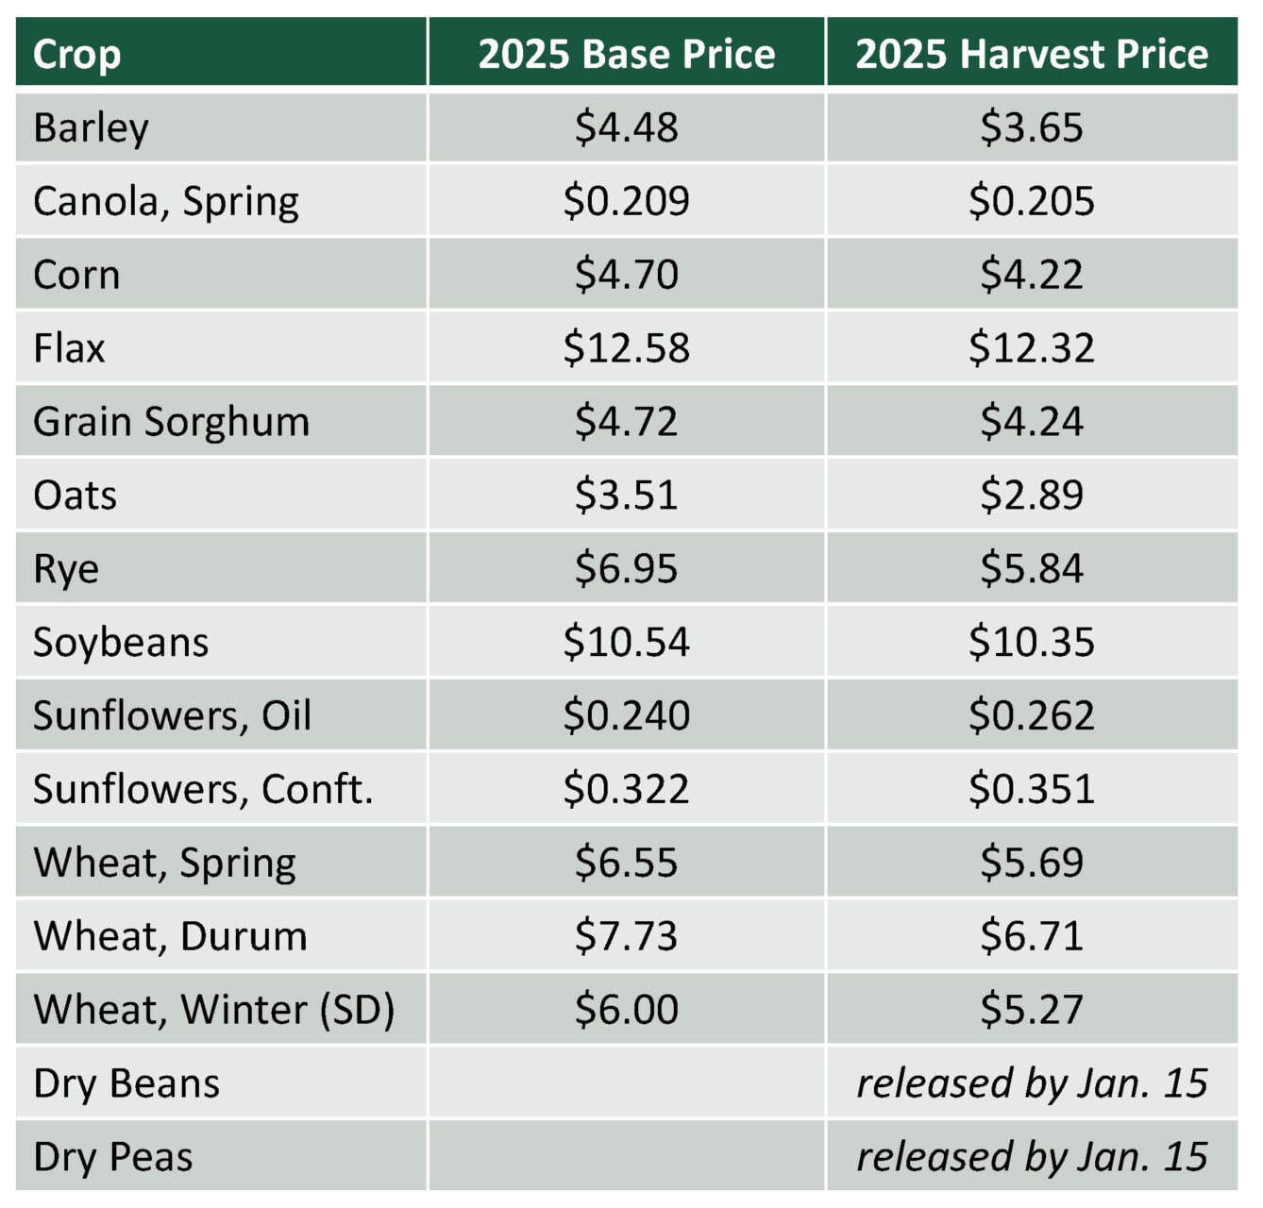Select the Rye crop name
Screen dimensions: 1263x1208
66,569
